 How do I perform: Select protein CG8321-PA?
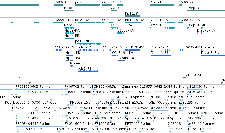pyautogui.click(x=112, y=47)
